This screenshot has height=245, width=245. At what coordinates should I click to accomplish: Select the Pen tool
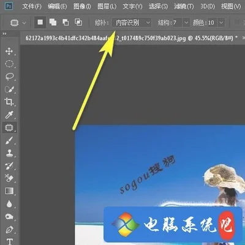pyautogui.click(x=9, y=230)
